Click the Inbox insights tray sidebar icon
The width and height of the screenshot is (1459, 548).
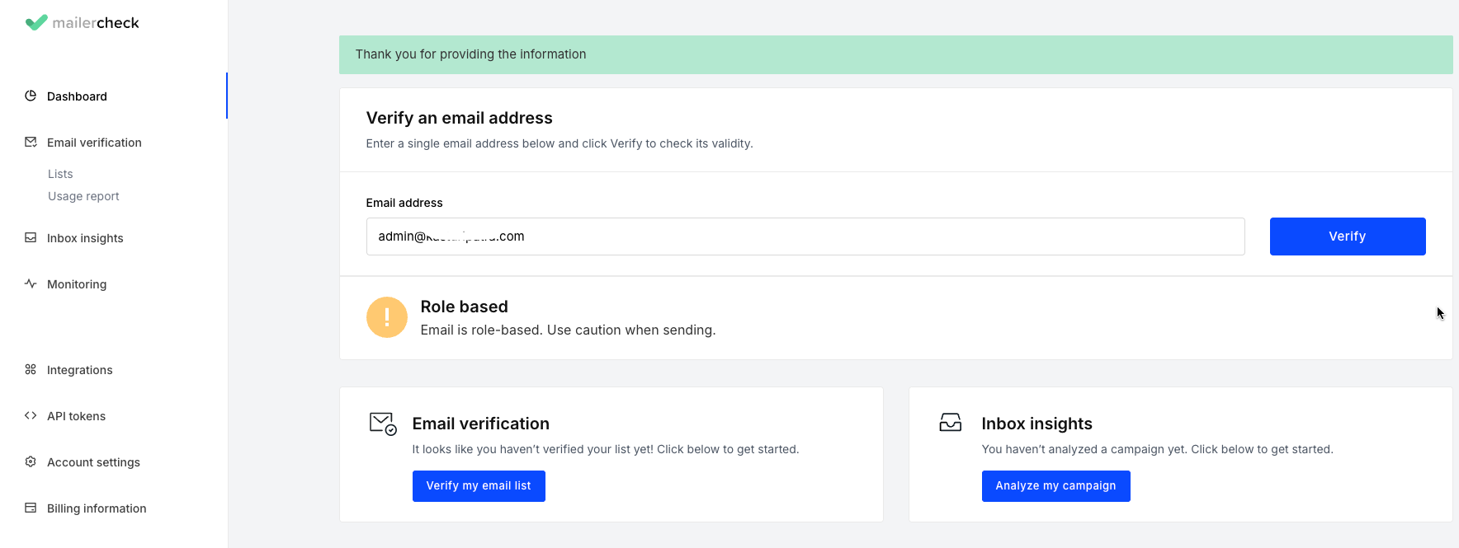[31, 237]
